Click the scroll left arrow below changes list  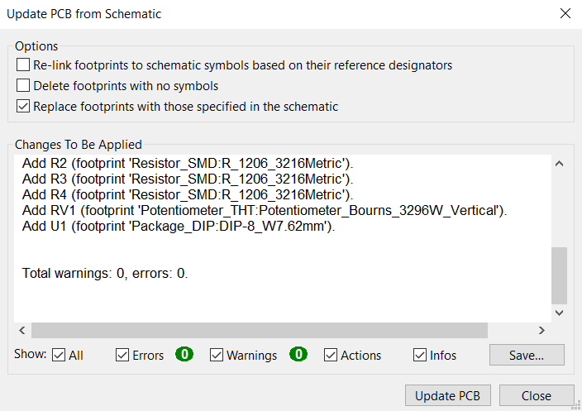22,330
